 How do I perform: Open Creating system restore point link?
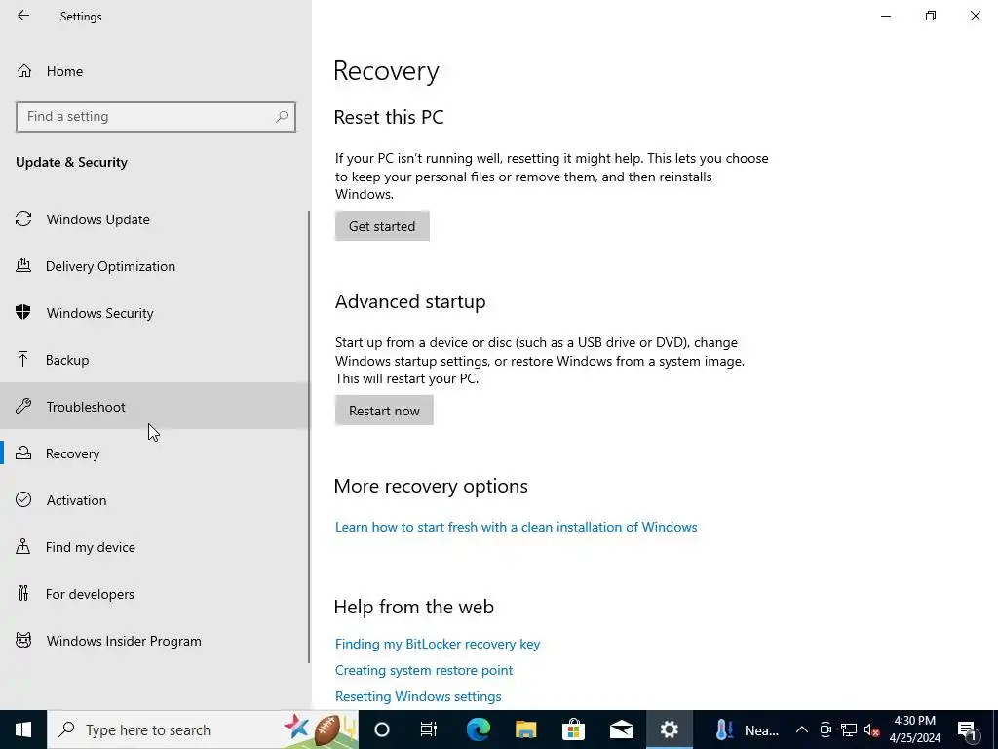[424, 670]
